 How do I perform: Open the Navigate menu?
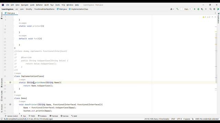click(x=25, y=5)
